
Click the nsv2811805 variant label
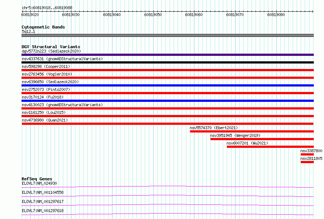point(311,158)
